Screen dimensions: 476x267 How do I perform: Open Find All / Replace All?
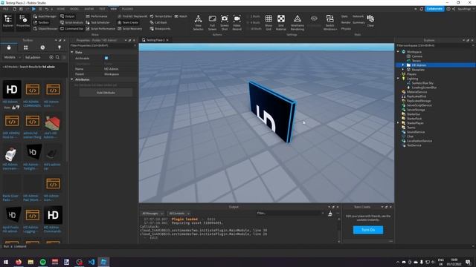pos(132,16)
